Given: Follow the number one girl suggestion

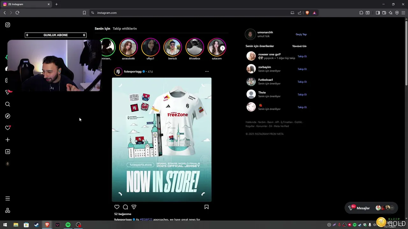Looking at the screenshot, I should 302,56.
